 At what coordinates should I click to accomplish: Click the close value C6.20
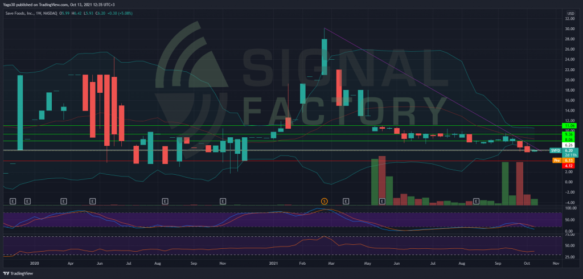[x=100, y=14]
